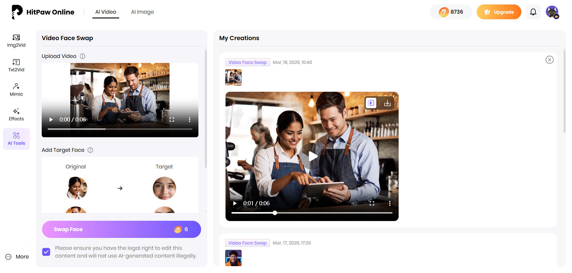This screenshot has width=572, height=273.
Task: Click the My Creations panel scrollbar
Action: [565, 91]
